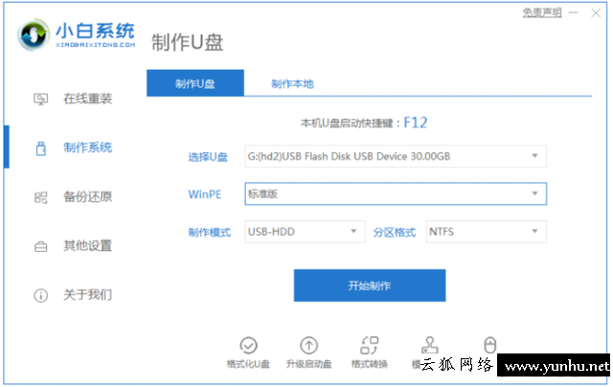Click the 升级启动盘 upload arrow icon
Viewport: 613px width, 387px height.
[x=308, y=345]
